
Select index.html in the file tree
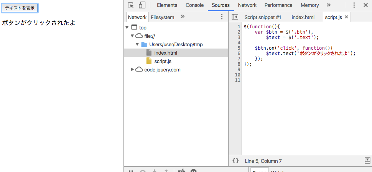tap(176, 53)
